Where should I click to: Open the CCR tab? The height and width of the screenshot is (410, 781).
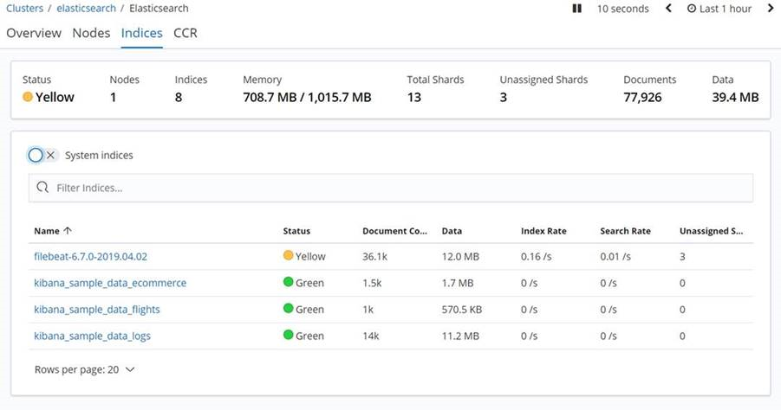coord(185,33)
